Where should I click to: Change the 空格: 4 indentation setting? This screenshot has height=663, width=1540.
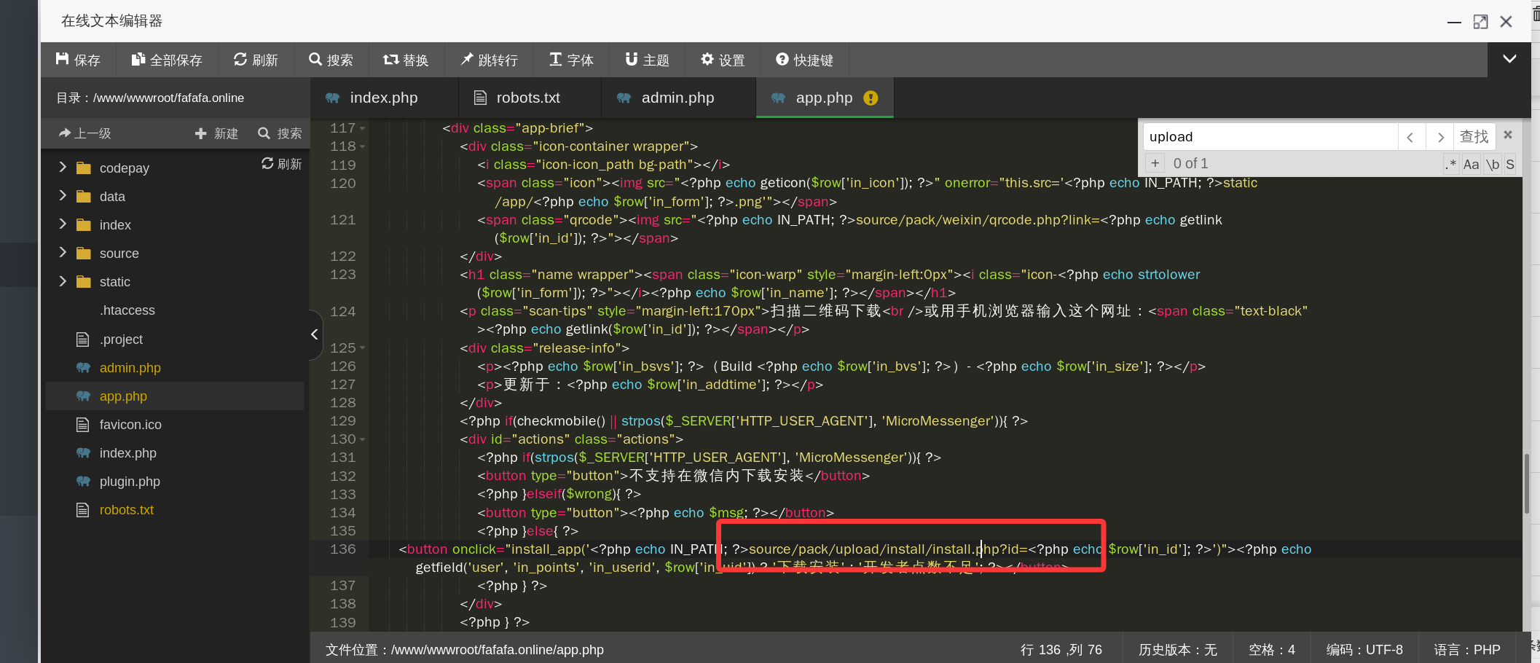tap(1272, 650)
